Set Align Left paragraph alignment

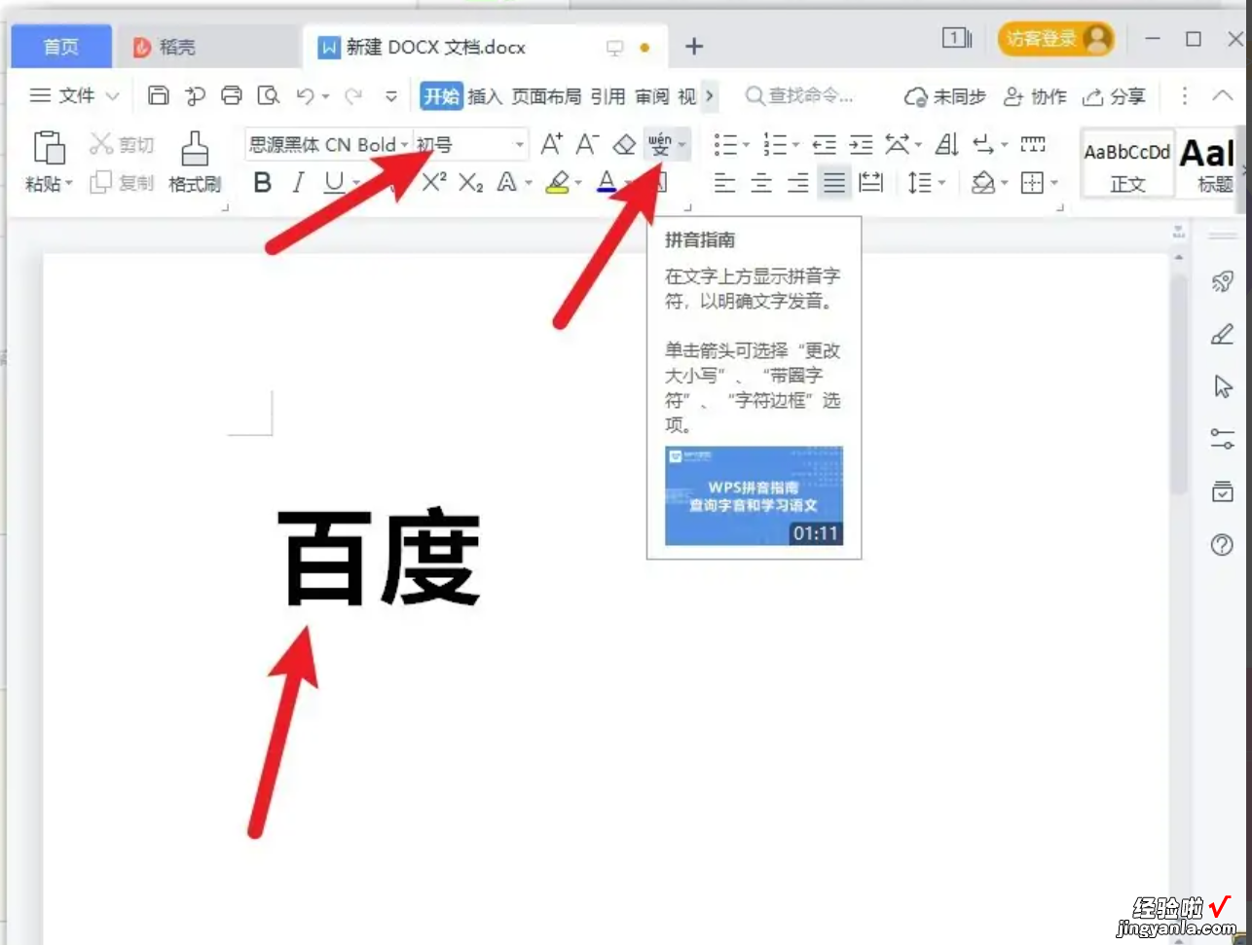pyautogui.click(x=724, y=182)
